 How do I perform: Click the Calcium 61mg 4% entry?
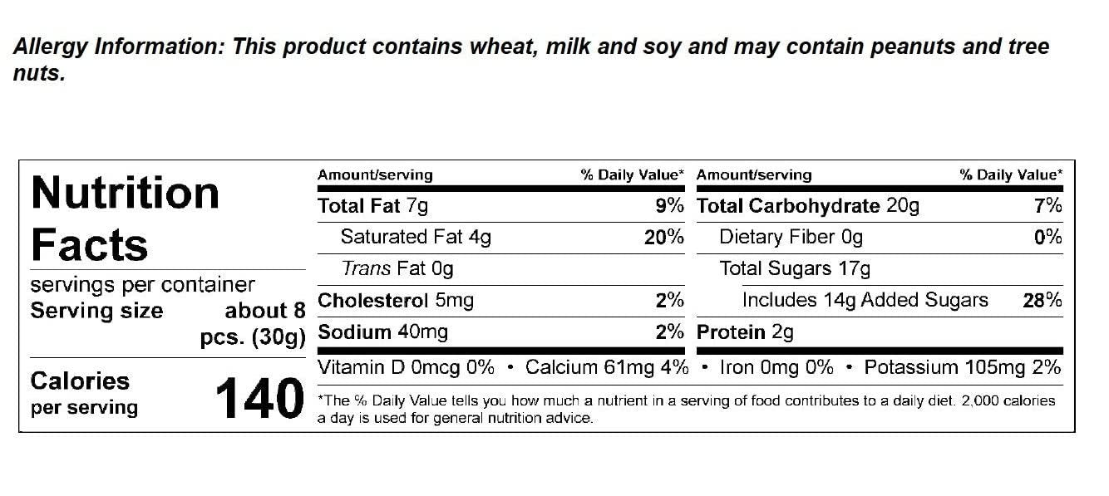[x=607, y=367]
